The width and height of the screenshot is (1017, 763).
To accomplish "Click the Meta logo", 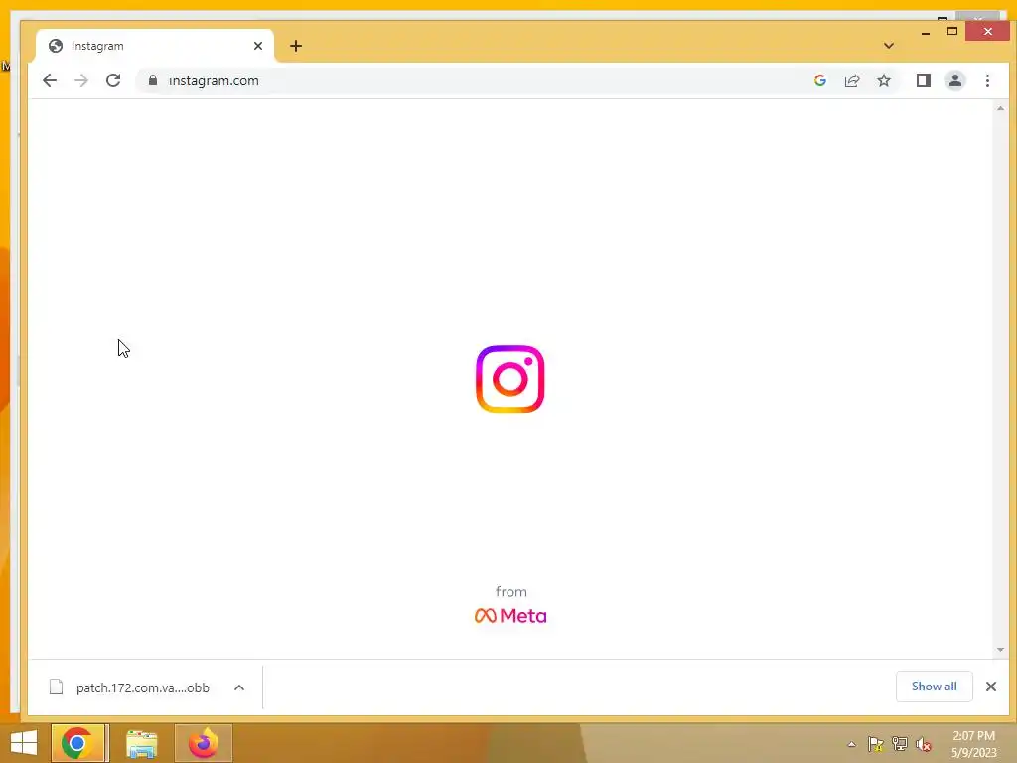I will coord(510,615).
